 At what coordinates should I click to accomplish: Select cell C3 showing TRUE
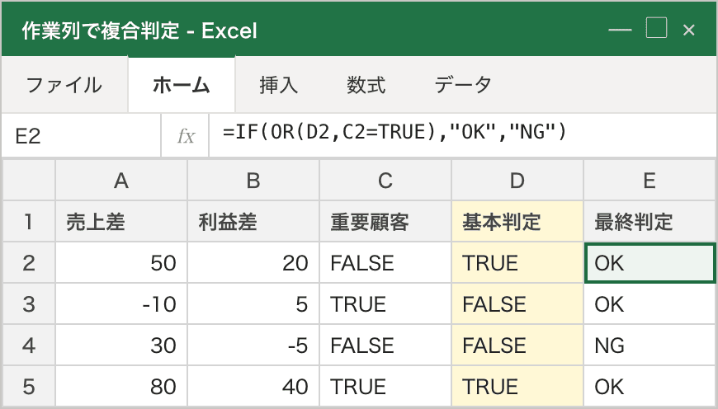385,303
